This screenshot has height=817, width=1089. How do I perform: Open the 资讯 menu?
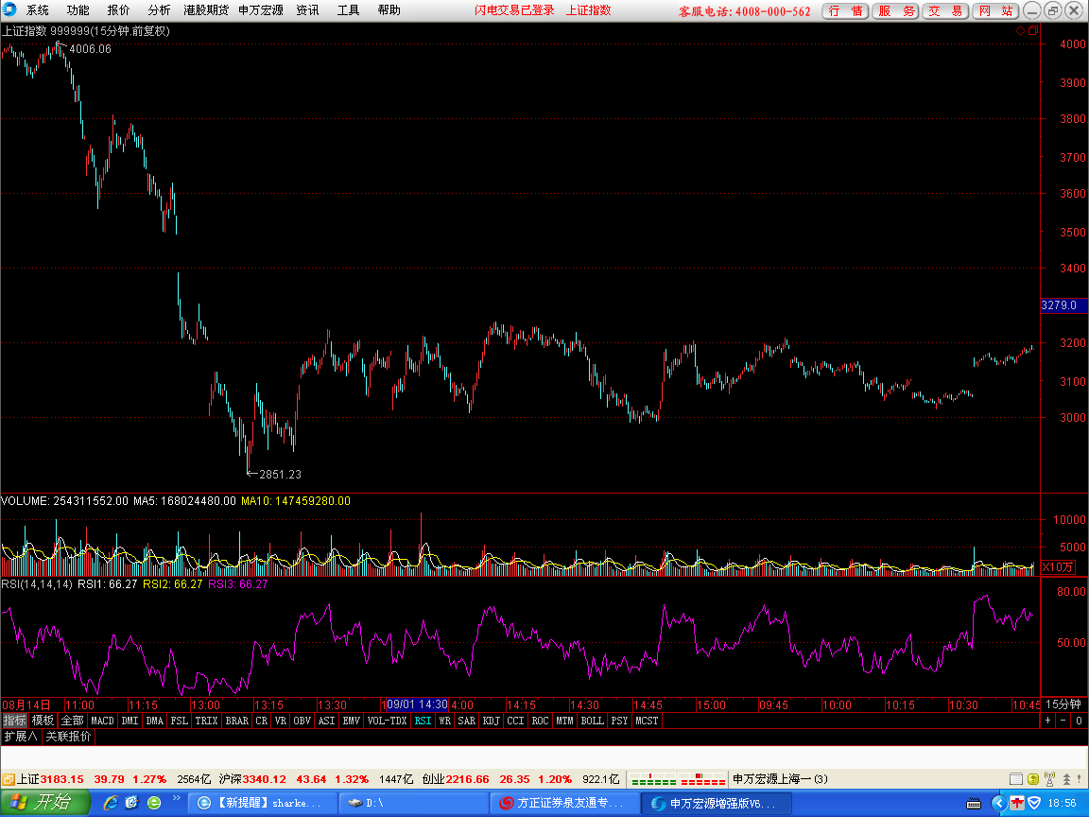pos(307,9)
